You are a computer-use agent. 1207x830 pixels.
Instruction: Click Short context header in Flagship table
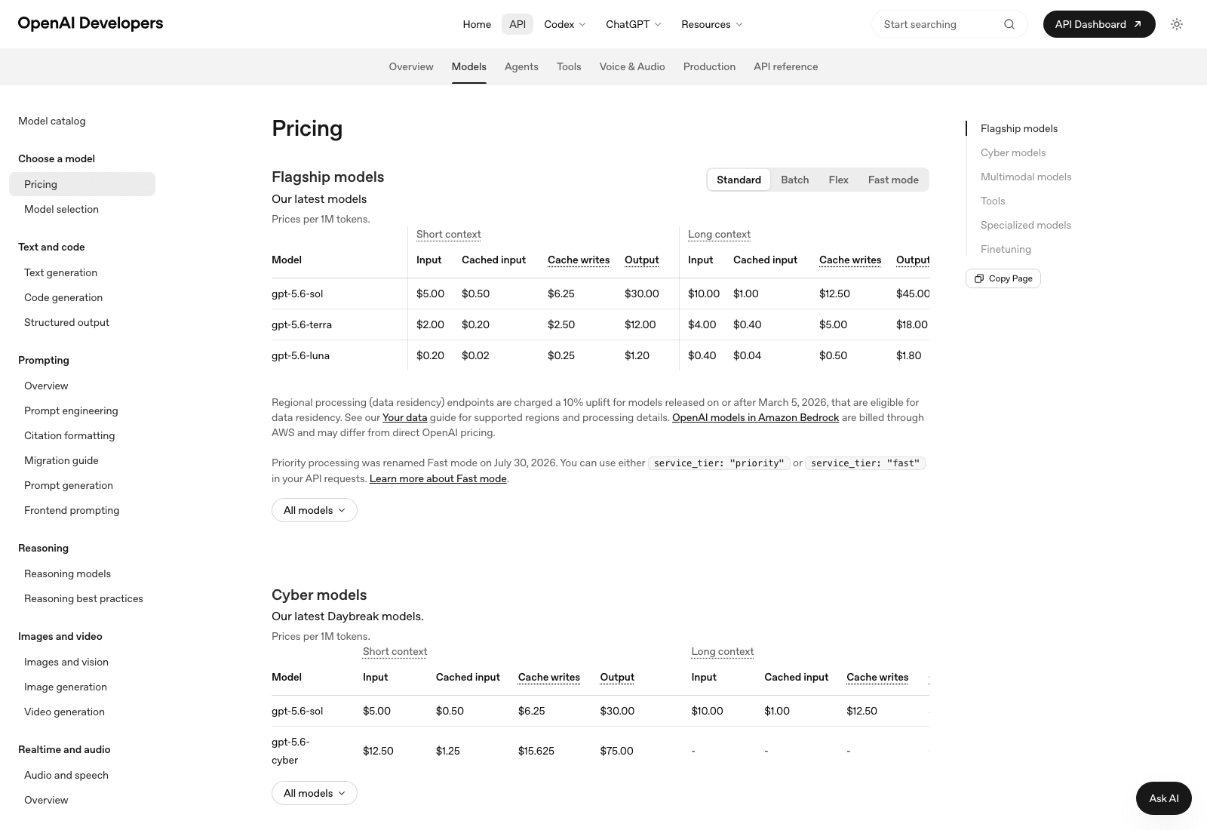tap(448, 234)
